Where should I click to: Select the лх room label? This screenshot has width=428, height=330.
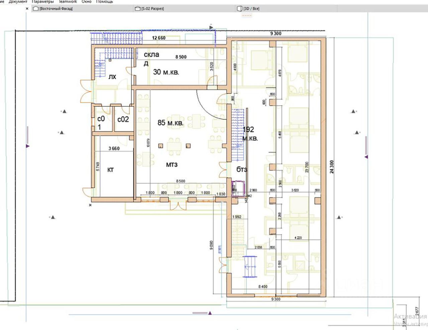112,77
